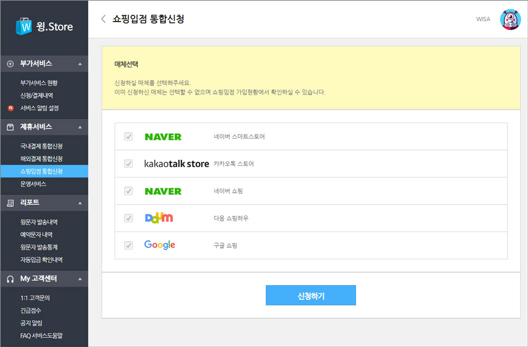Open 윙문자 발송통계 menu item

point(39,247)
